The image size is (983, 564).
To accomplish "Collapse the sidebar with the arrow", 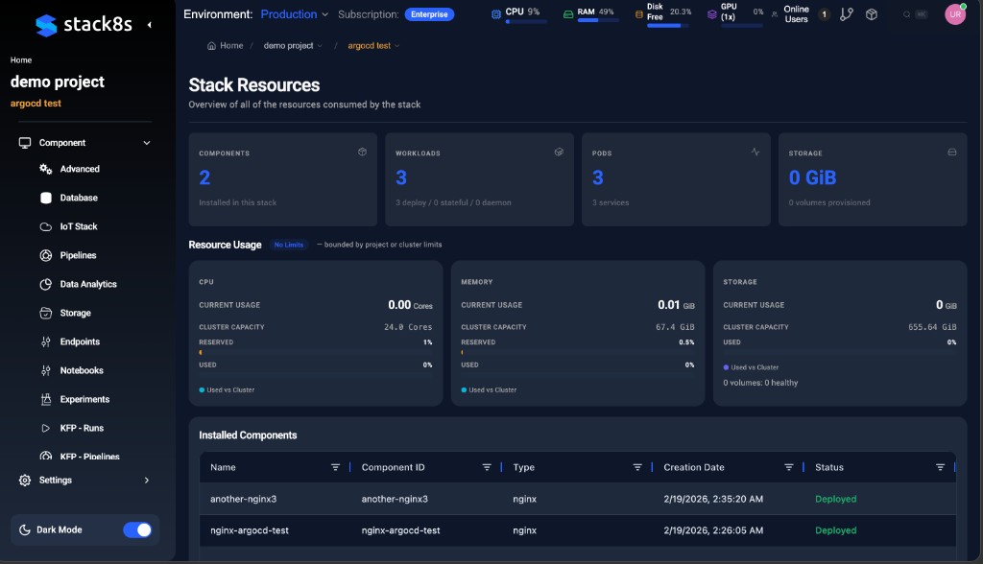I will (149, 25).
